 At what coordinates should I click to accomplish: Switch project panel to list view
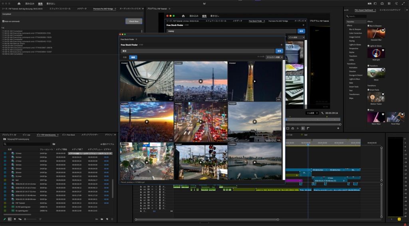tap(10, 219)
